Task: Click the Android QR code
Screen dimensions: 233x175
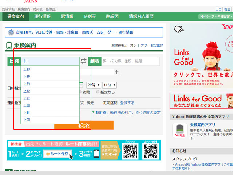Action: pyautogui.click(x=150, y=151)
